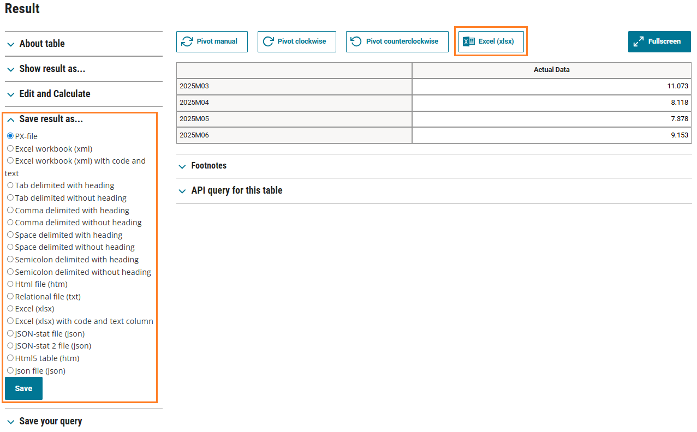Expand the Show result as... section
The image size is (697, 432).
pyautogui.click(x=52, y=69)
